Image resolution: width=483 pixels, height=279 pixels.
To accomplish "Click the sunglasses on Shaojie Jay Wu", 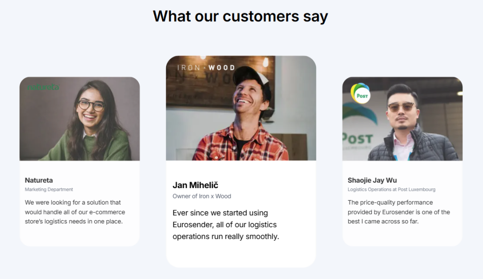I will 401,107.
